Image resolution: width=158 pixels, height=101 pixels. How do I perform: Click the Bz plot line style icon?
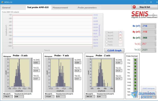tap(120, 39)
